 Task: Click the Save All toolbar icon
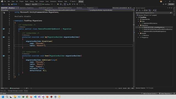16,4
